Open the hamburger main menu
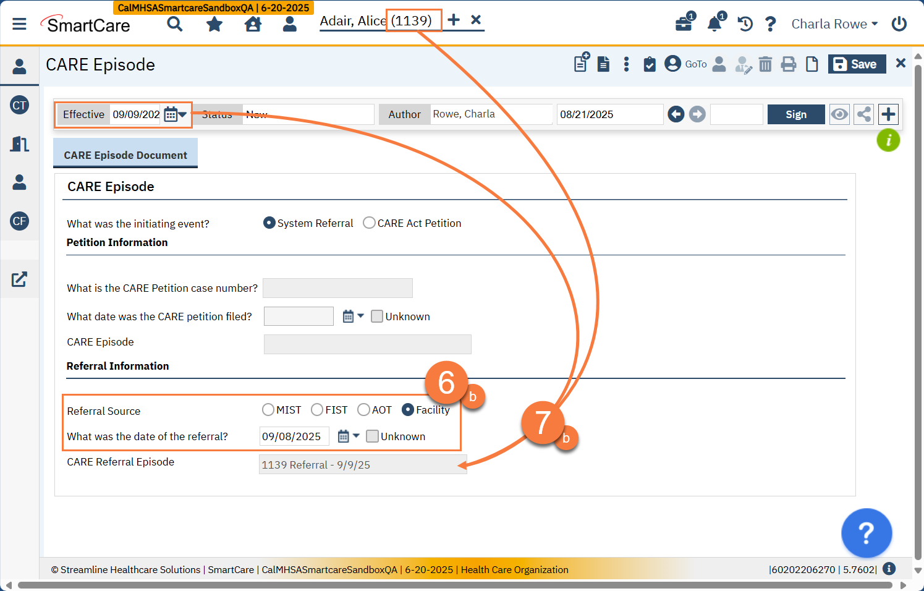 (19, 24)
